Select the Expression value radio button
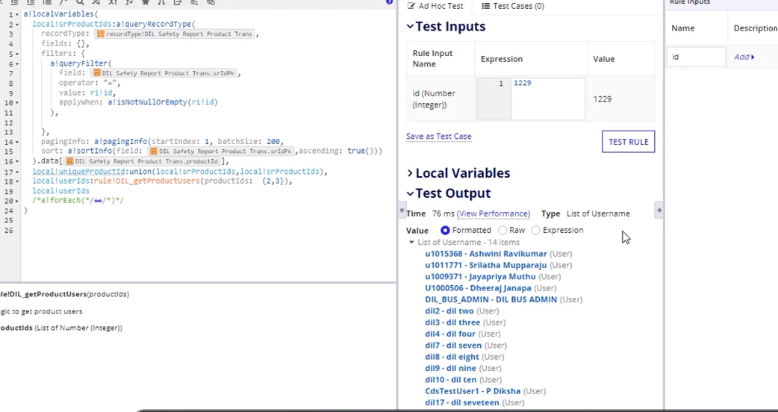Viewport: 778px width, 412px height. [535, 230]
